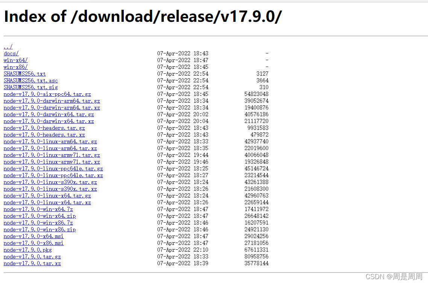Download node-v17.9.0-darwin-x64.tar.xz
Image resolution: width=428 pixels, height=284 pixels.
(x=49, y=121)
